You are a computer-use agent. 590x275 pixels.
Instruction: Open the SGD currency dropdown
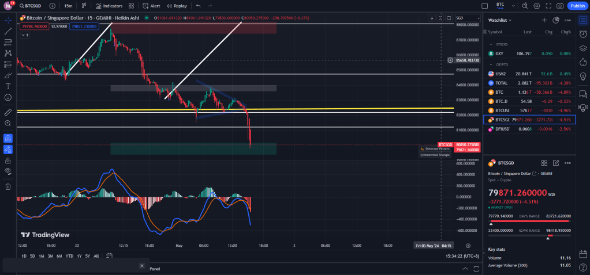[460, 18]
